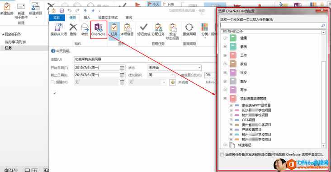Expand the 写作 notebook node

click(x=225, y=90)
